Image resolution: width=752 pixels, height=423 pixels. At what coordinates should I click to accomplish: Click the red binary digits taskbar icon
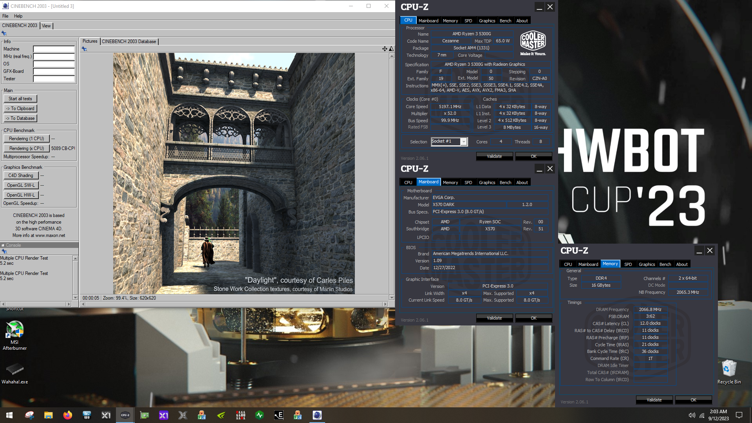pos(240,415)
